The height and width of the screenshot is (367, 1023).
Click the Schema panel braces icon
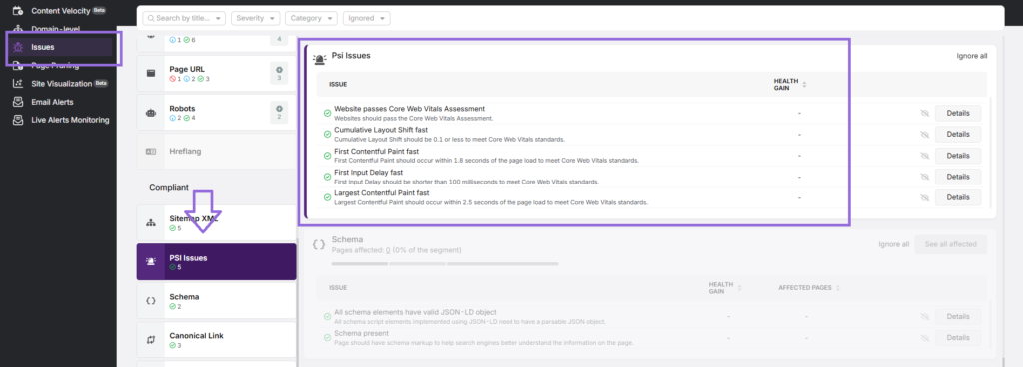[x=319, y=244]
